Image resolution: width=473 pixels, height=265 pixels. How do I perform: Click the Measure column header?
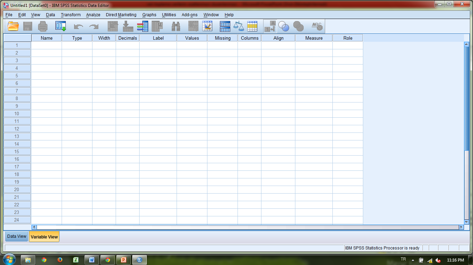(x=314, y=38)
